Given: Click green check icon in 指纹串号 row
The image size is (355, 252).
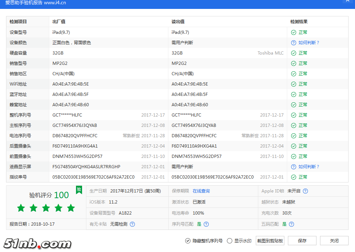Looking at the screenshot, I should click(x=293, y=177).
